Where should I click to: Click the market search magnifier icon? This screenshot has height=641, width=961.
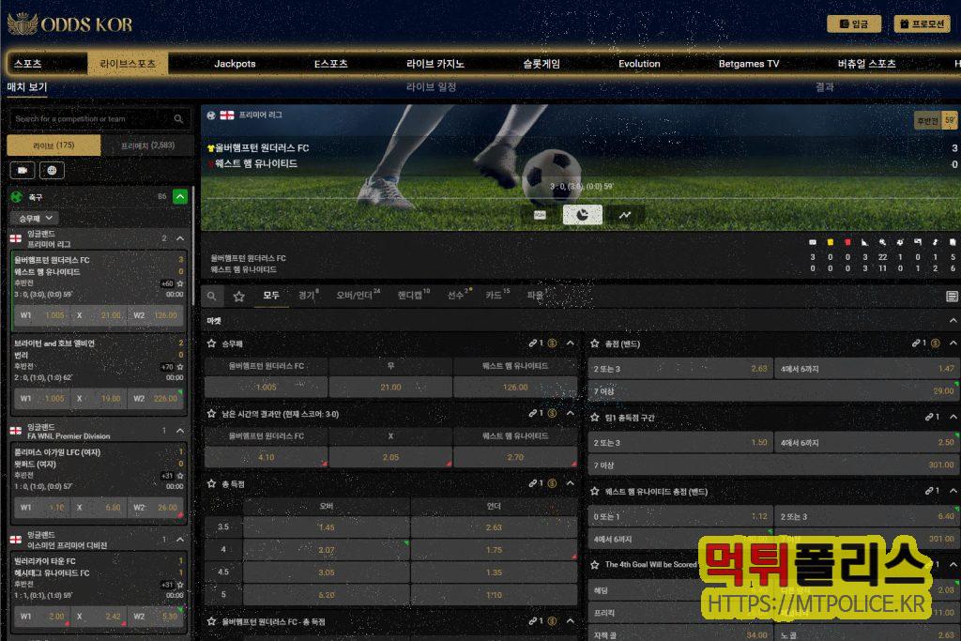[x=211, y=296]
